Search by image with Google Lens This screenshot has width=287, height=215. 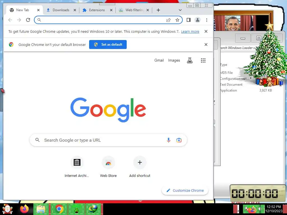pos(179,140)
